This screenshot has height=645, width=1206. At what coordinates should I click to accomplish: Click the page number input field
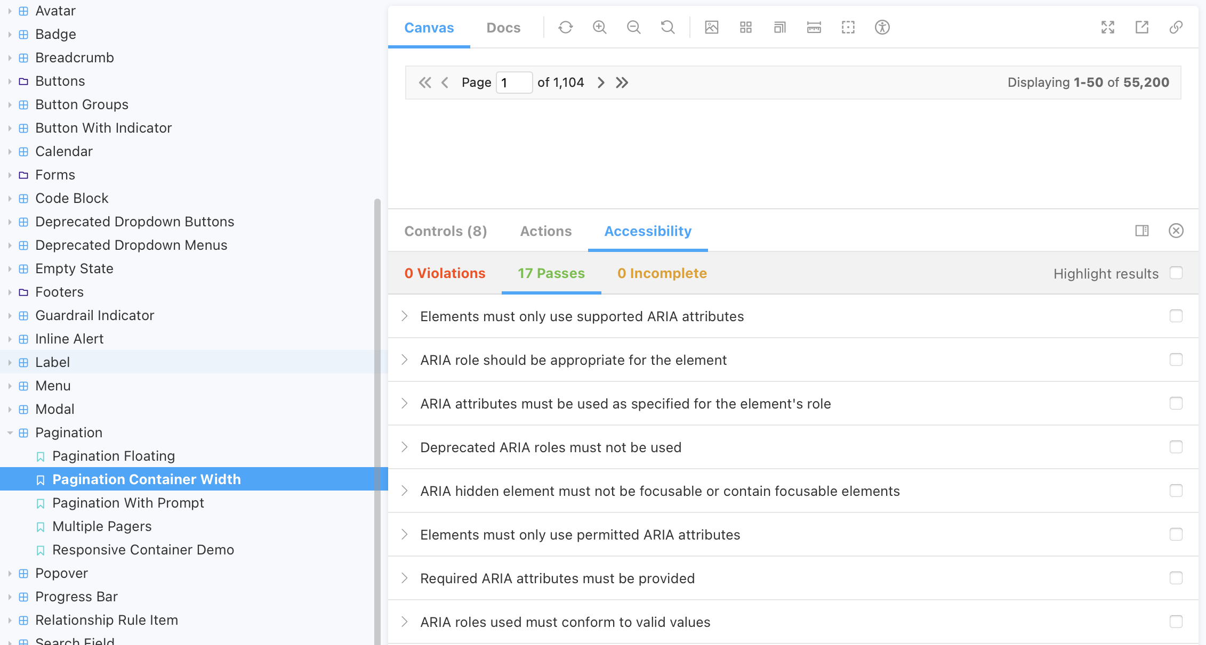(514, 83)
